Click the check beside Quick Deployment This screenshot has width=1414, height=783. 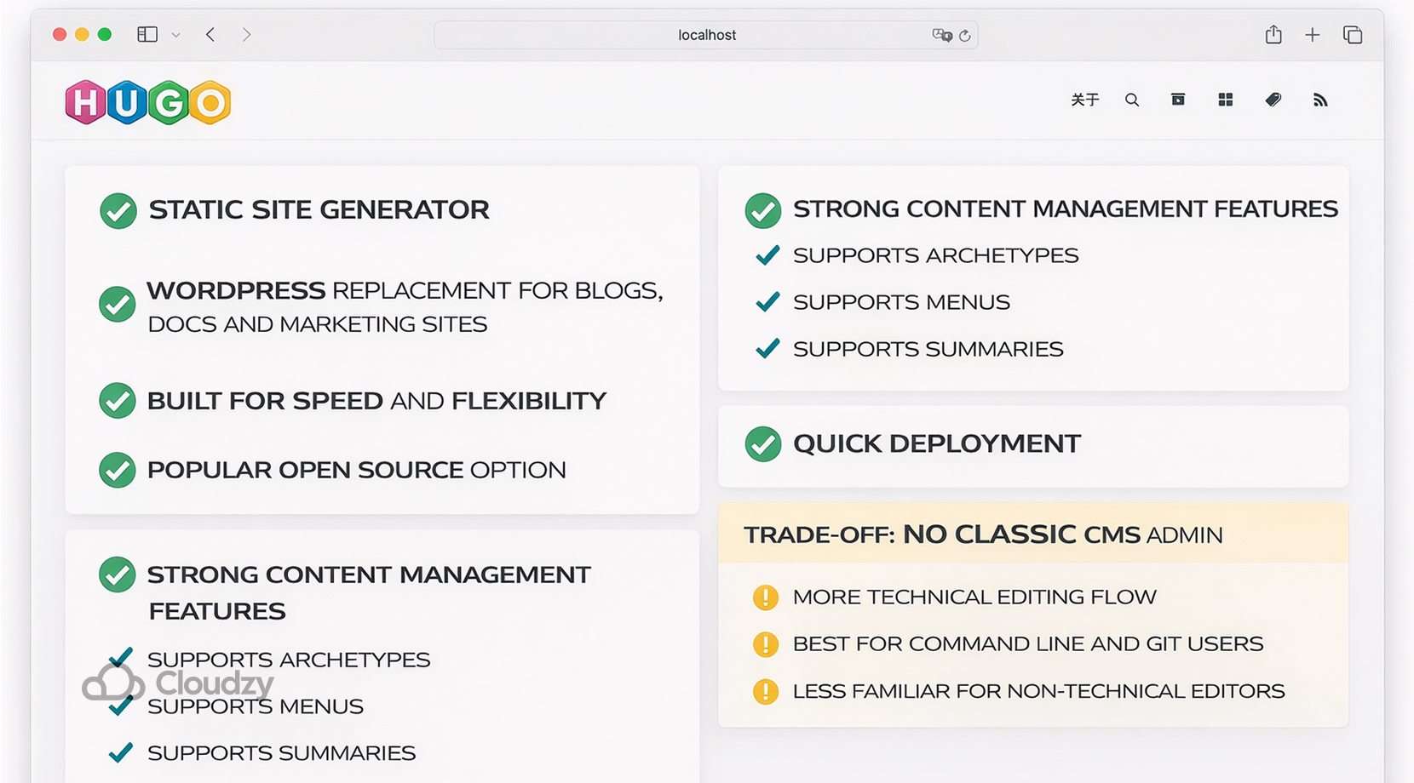[763, 443]
